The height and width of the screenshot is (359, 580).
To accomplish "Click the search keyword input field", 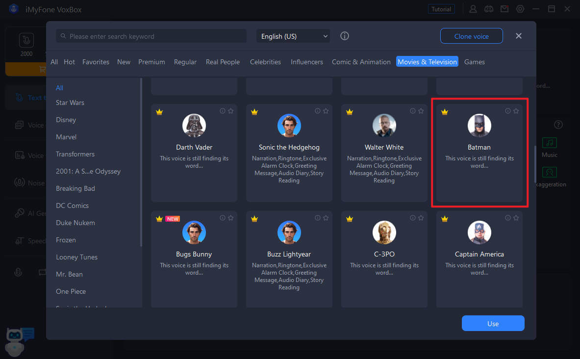I will point(151,36).
